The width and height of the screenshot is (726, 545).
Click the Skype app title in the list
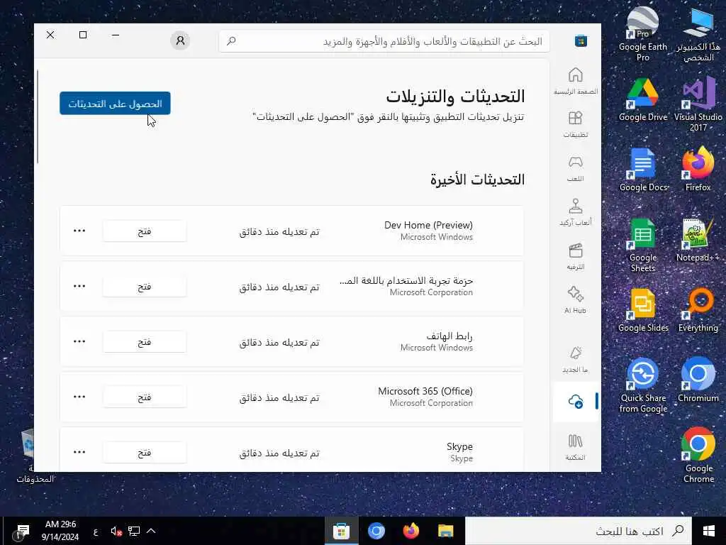pos(459,446)
